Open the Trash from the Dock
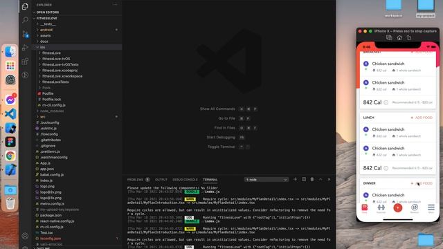Image resolution: width=443 pixels, height=249 pixels. coord(10,203)
